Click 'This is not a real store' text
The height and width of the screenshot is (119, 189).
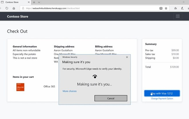(x=25, y=58)
